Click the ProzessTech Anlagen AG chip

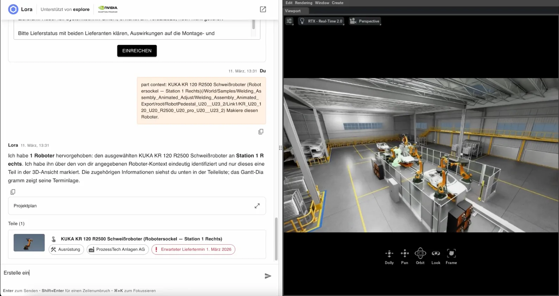coord(118,250)
